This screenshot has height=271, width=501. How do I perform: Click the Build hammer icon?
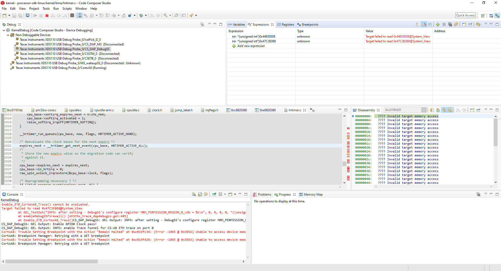[x=165, y=15]
